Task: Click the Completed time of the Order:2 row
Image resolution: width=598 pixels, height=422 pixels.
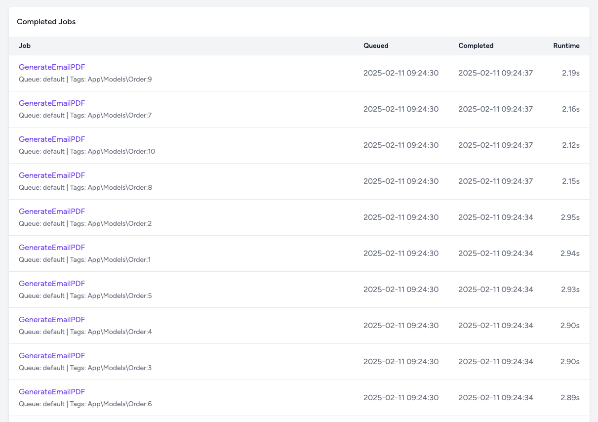Action: coord(496,217)
